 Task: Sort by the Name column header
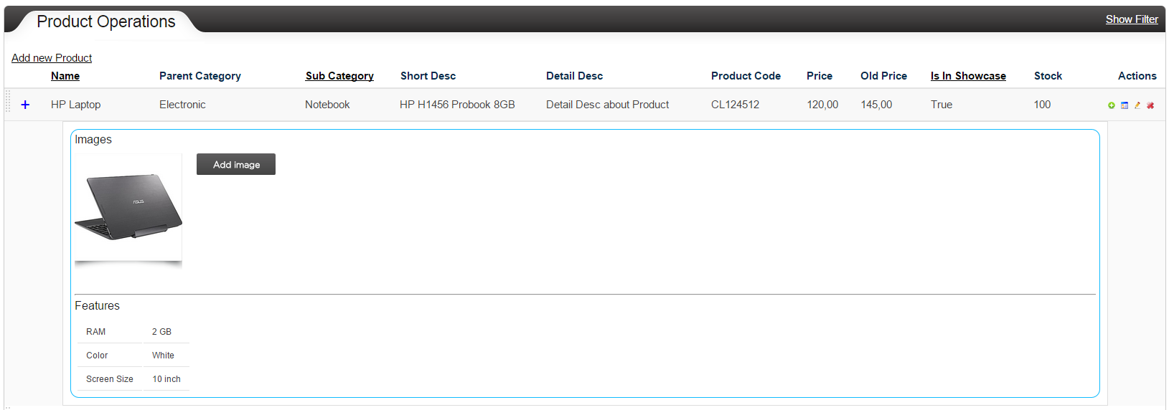tap(65, 76)
